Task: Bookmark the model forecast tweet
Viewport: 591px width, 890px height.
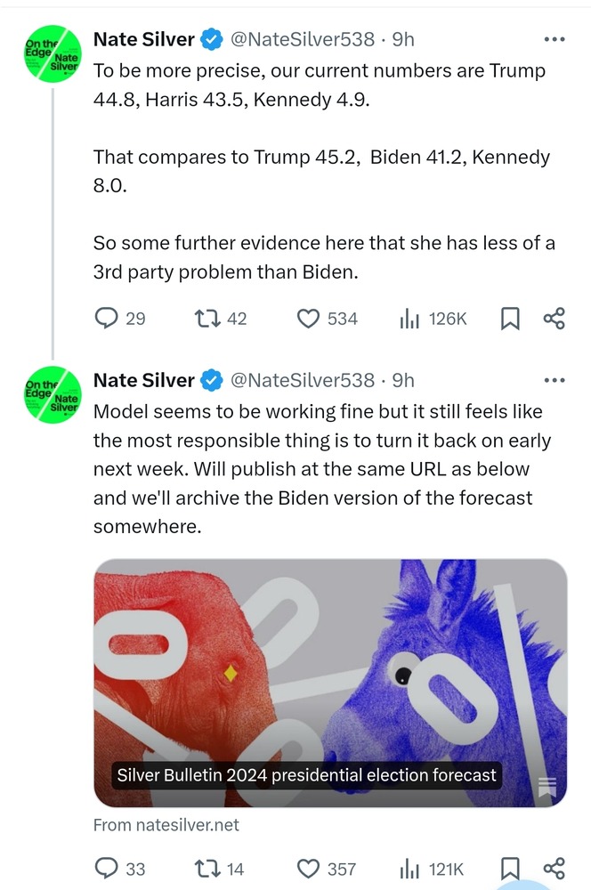Action: (x=509, y=869)
